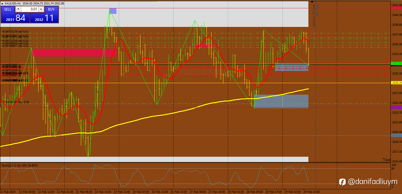The width and height of the screenshot is (402, 194).
Task: Click the Stochastic 100 scale value
Action: (x=394, y=165)
